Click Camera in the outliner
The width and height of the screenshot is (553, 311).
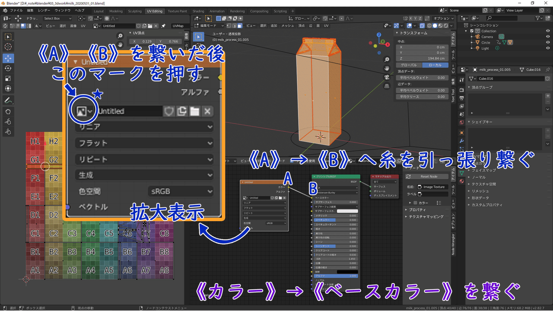point(487,37)
